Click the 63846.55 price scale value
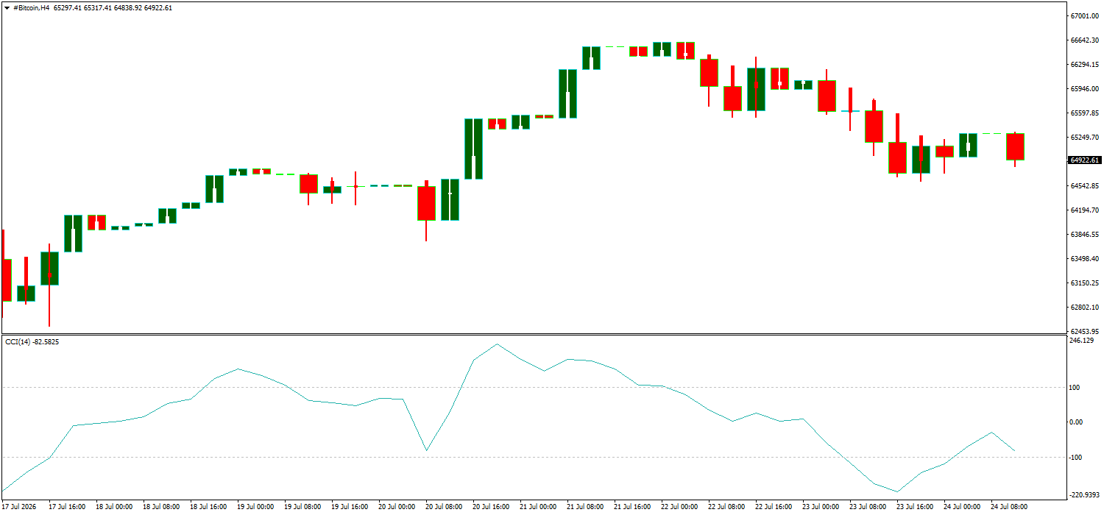 1084,235
